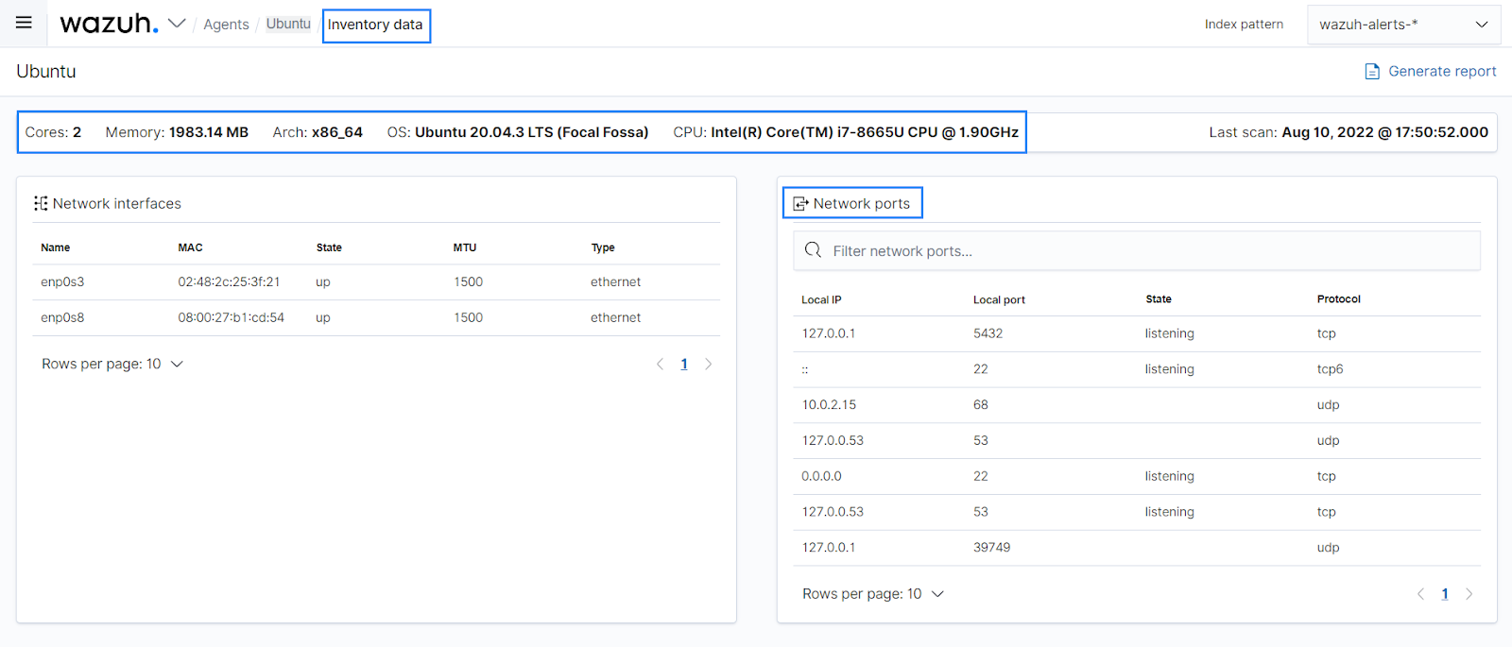
Task: Sort network ports by Local port column
Action: 999,299
